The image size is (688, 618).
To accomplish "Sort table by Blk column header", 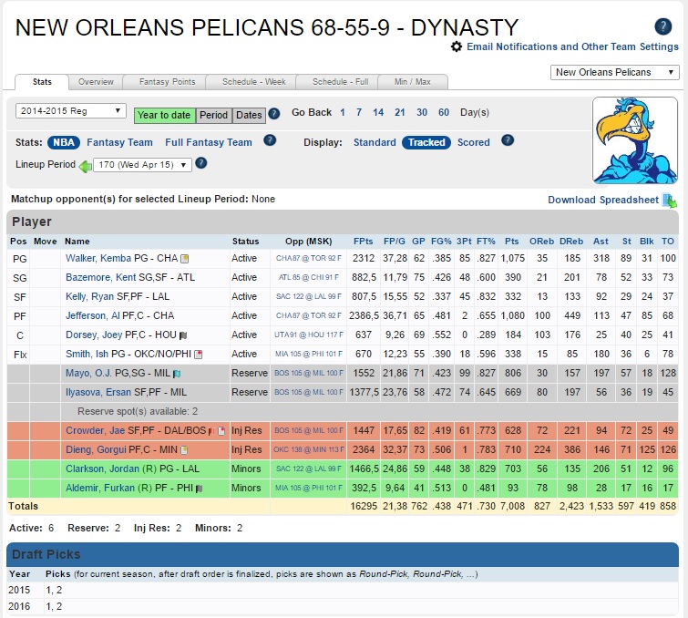I will [647, 242].
